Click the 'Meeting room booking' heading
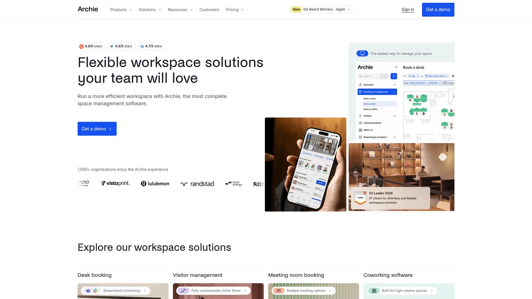Image resolution: width=532 pixels, height=299 pixels. point(296,275)
